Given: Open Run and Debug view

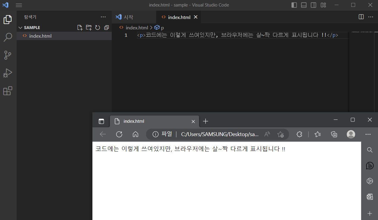Looking at the screenshot, I should (8, 73).
